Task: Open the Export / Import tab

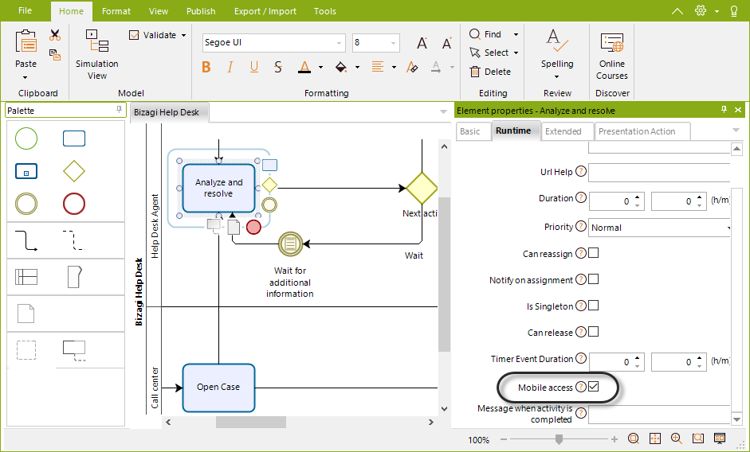Action: [x=265, y=11]
